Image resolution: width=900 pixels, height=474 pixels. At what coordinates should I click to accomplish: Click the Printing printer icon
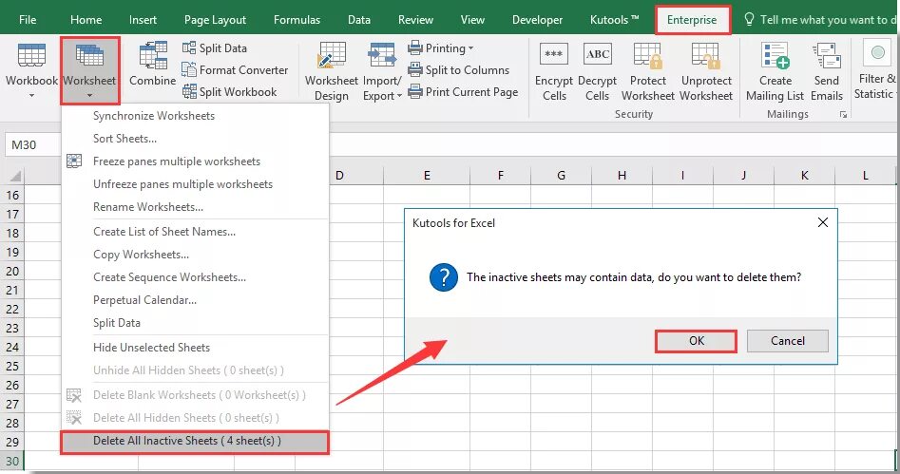[x=415, y=47]
